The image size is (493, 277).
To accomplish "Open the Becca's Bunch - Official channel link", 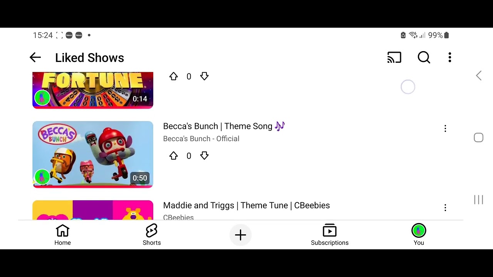I will pos(201,139).
